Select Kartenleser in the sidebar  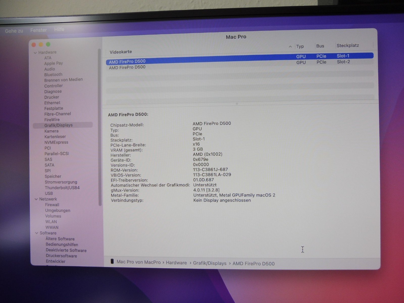[x=55, y=137]
